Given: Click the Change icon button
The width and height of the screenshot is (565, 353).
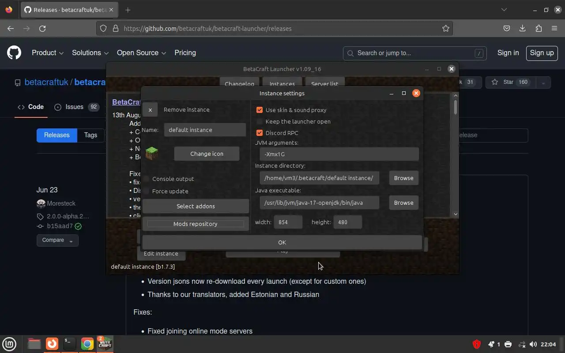Looking at the screenshot, I should tap(207, 154).
